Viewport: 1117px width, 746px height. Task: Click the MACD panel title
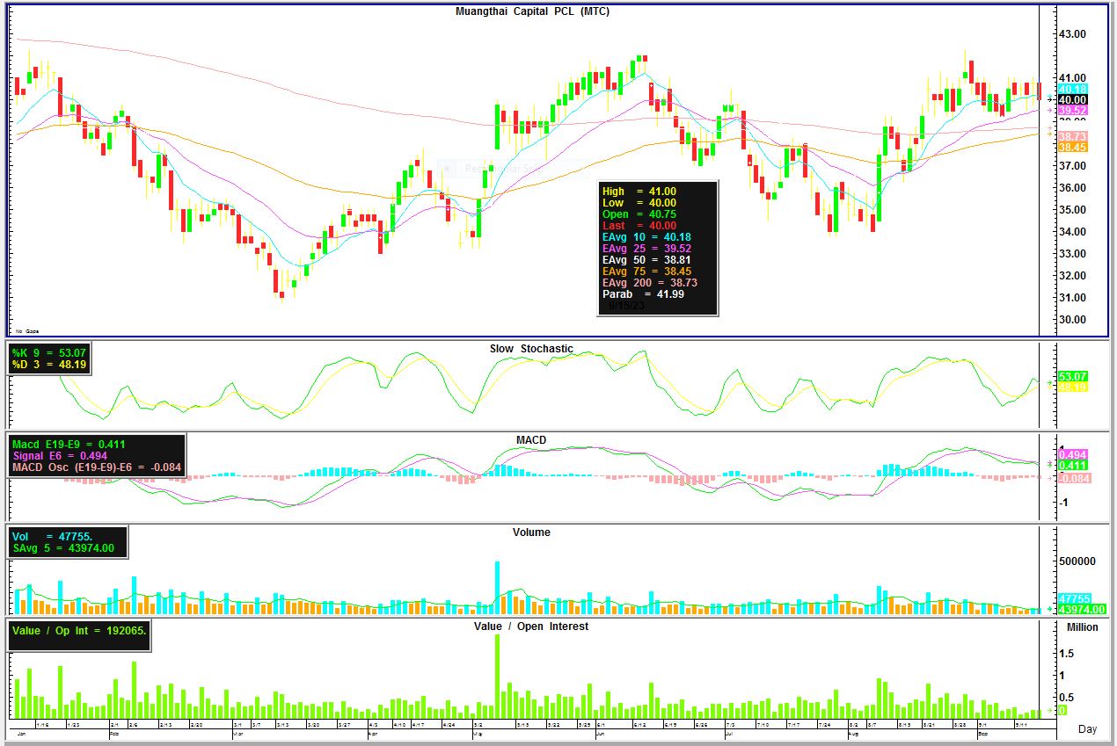(x=531, y=440)
